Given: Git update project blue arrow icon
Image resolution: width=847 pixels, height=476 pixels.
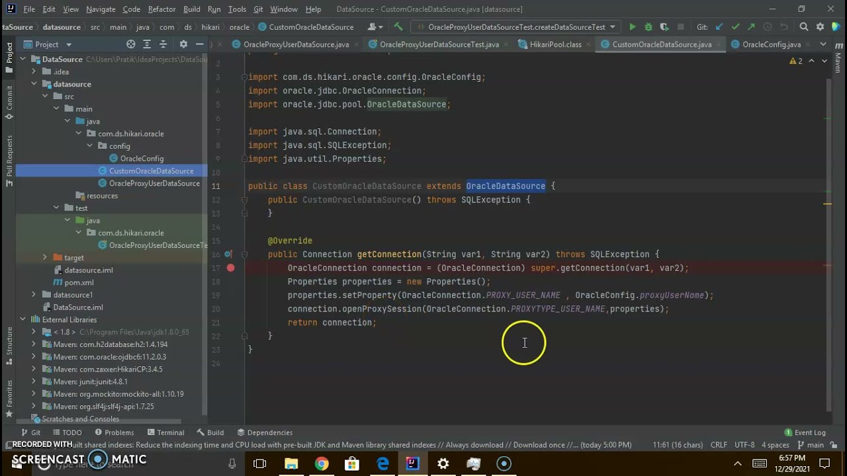Looking at the screenshot, I should point(719,27).
